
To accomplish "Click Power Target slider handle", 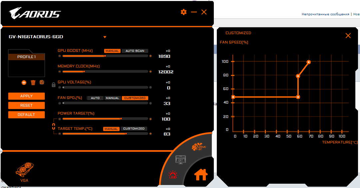I will click(121, 119).
